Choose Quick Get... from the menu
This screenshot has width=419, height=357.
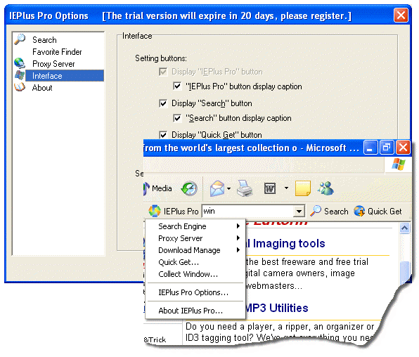click(x=195, y=262)
